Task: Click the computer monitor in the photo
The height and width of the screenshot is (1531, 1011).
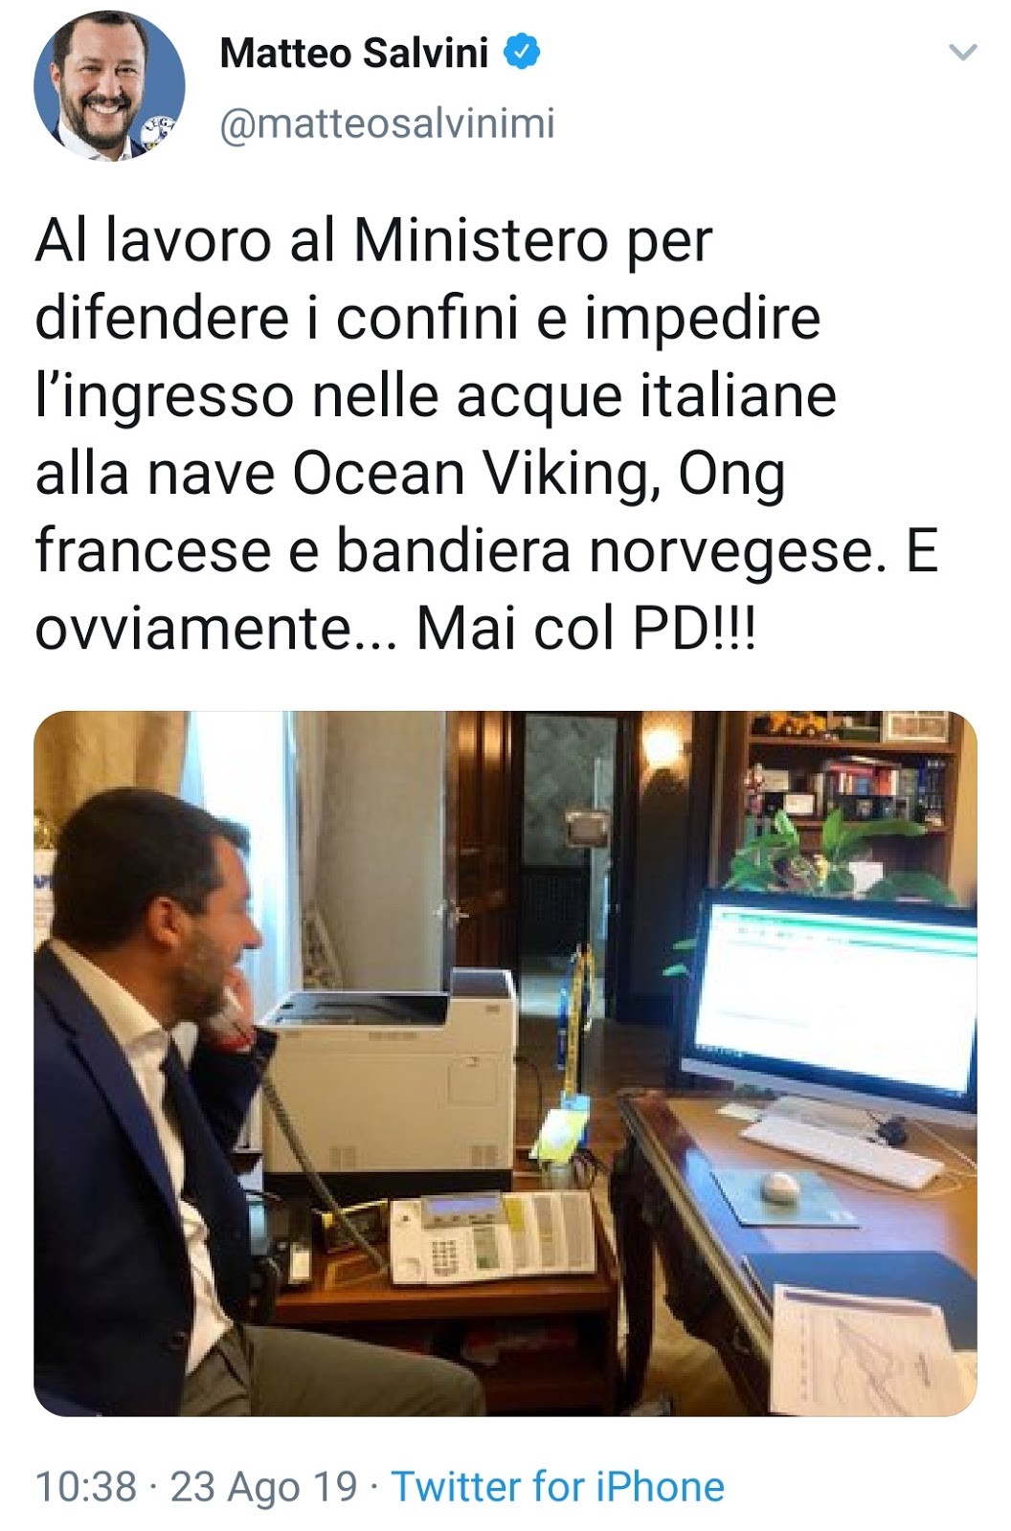Action: tap(831, 1005)
